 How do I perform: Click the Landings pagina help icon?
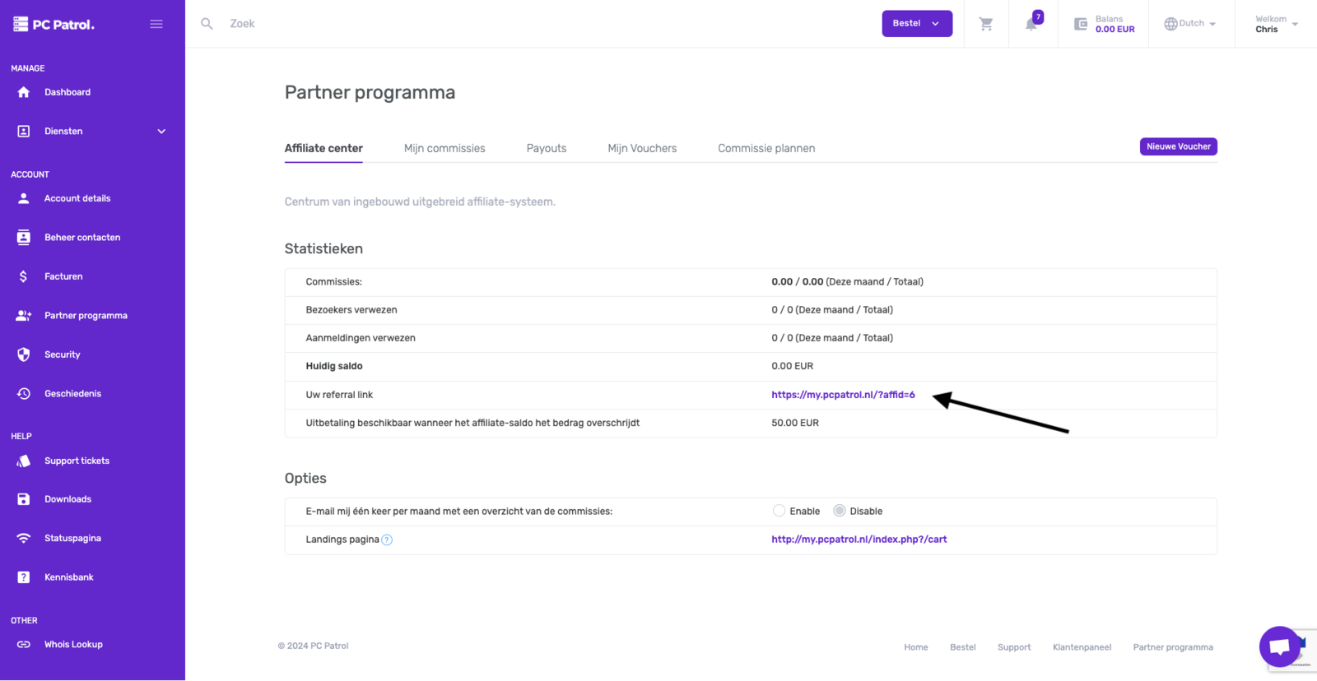pyautogui.click(x=387, y=540)
